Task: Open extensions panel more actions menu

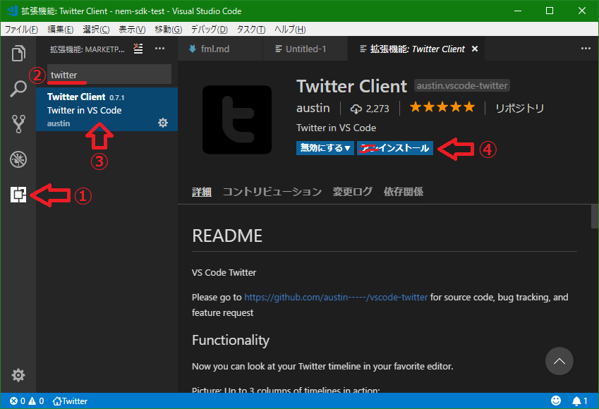Action: (159, 49)
